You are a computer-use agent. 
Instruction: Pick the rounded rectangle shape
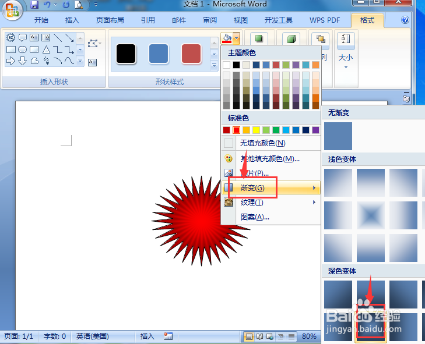(34, 49)
